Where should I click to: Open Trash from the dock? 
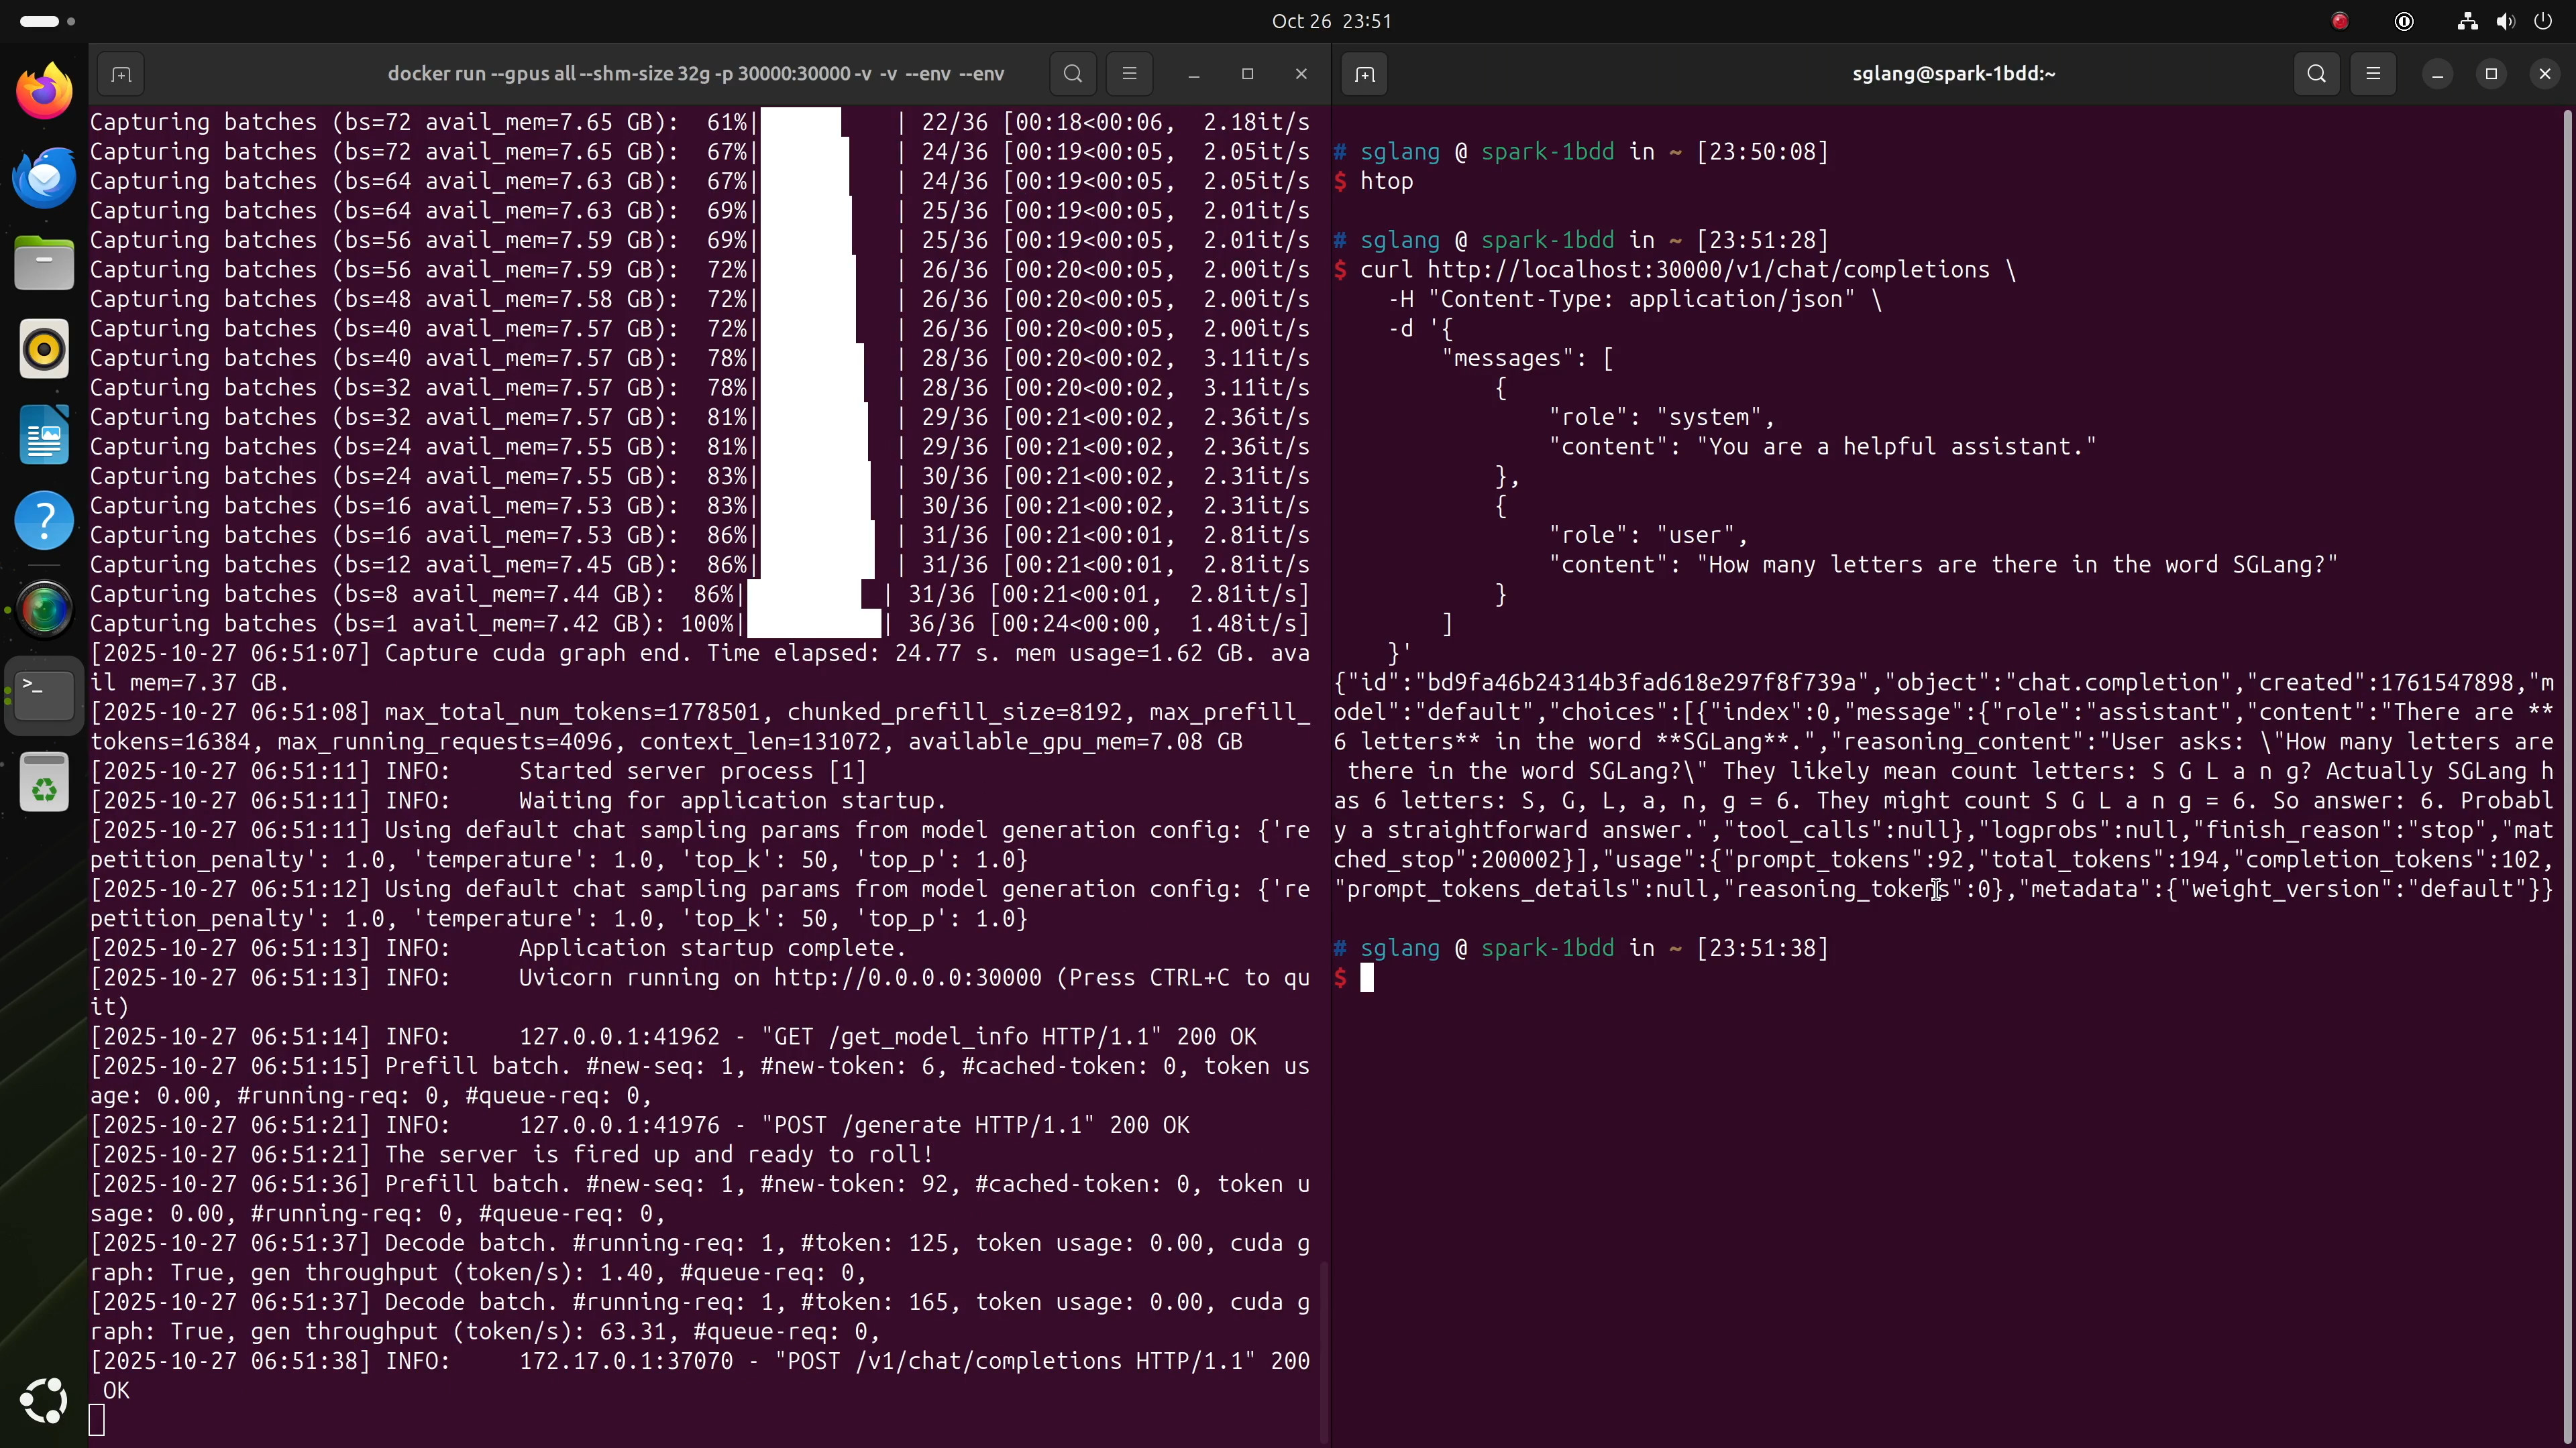pos(44,782)
